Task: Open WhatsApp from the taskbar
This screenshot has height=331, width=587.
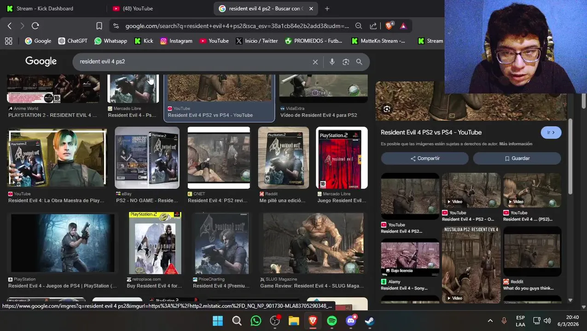Action: pyautogui.click(x=256, y=320)
